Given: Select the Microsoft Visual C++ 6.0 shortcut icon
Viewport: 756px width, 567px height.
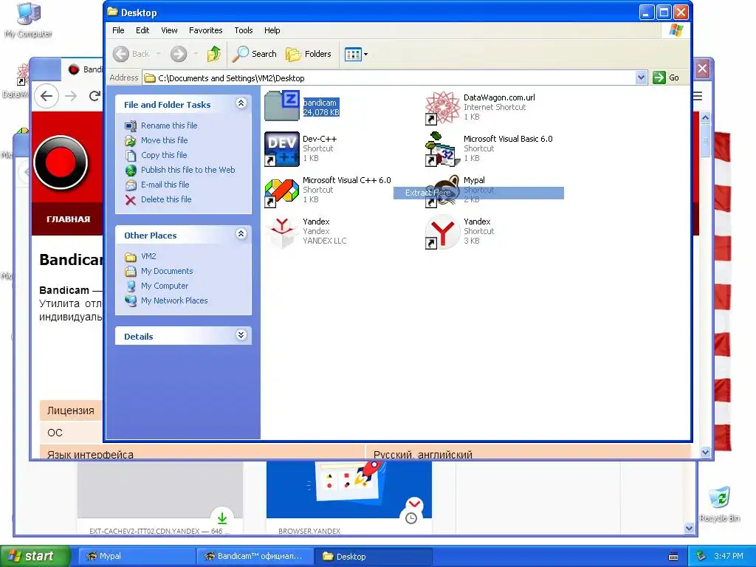Looking at the screenshot, I should [282, 191].
